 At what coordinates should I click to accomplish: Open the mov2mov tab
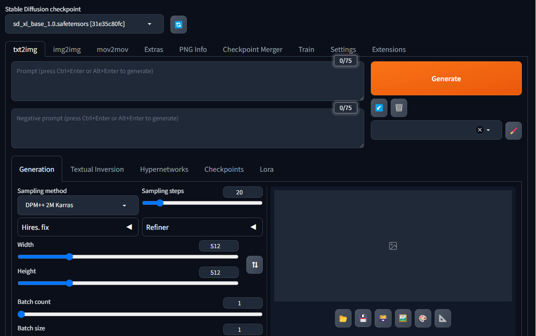tap(112, 50)
